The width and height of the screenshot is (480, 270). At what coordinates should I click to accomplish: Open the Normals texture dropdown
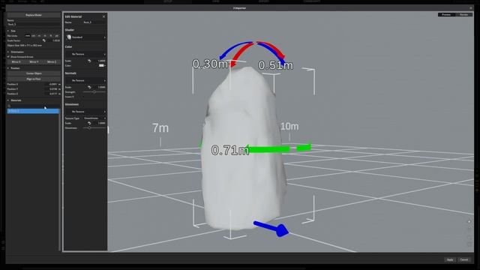(x=85, y=80)
